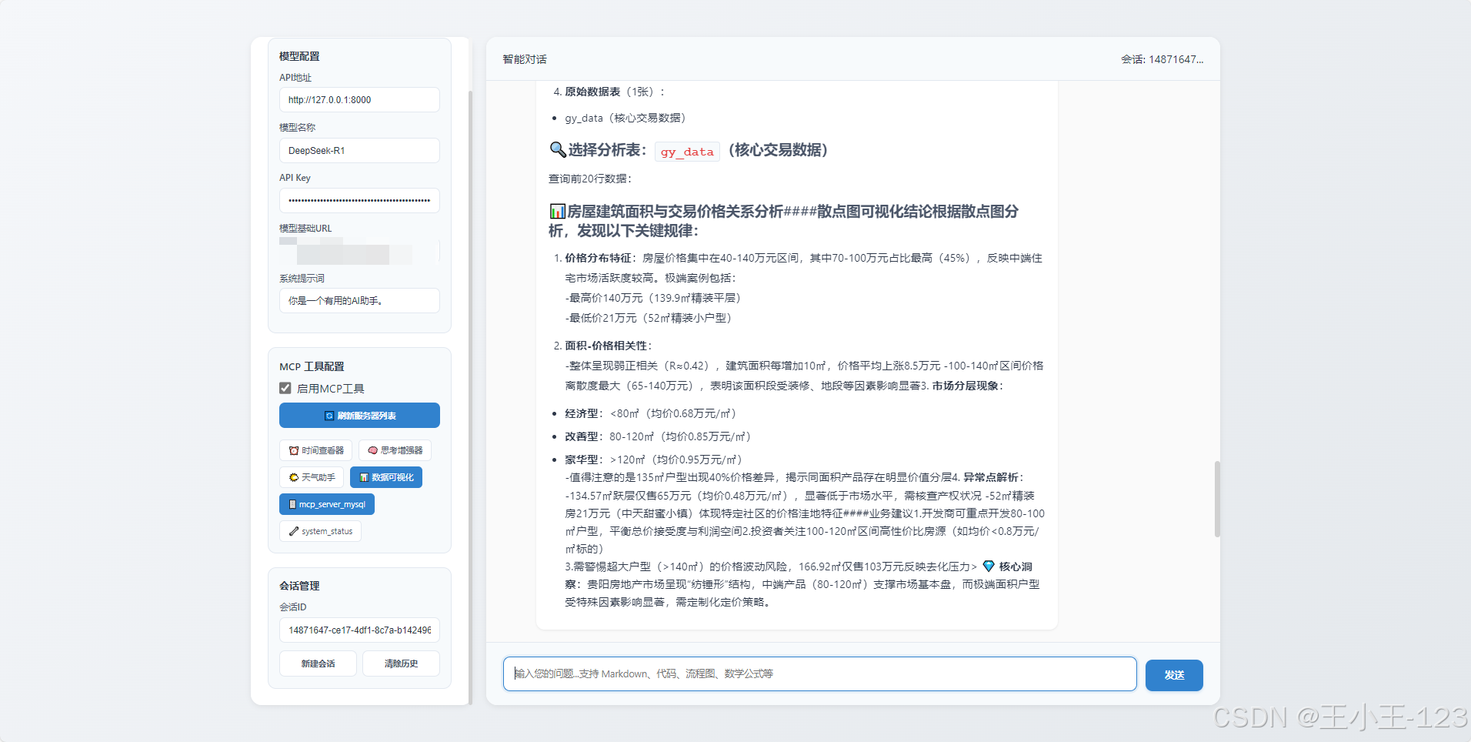Viewport: 1471px width, 742px height.
Task: Select the gy_data table chip
Action: (x=686, y=152)
